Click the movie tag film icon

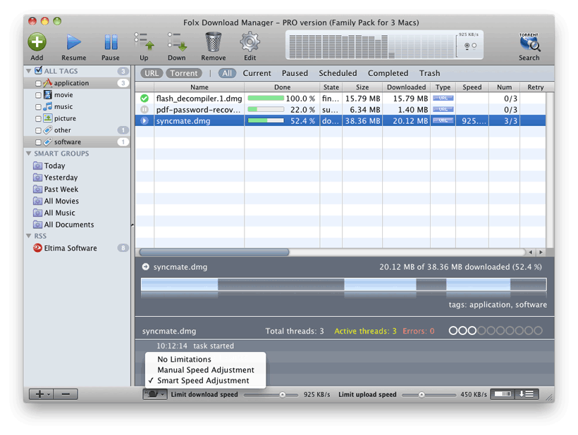coord(47,95)
